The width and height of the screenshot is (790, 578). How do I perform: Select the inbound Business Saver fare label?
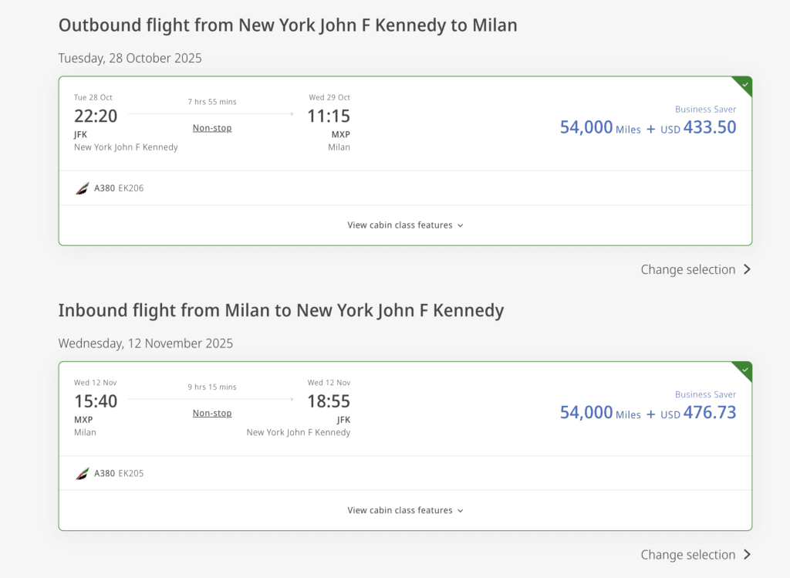click(705, 395)
